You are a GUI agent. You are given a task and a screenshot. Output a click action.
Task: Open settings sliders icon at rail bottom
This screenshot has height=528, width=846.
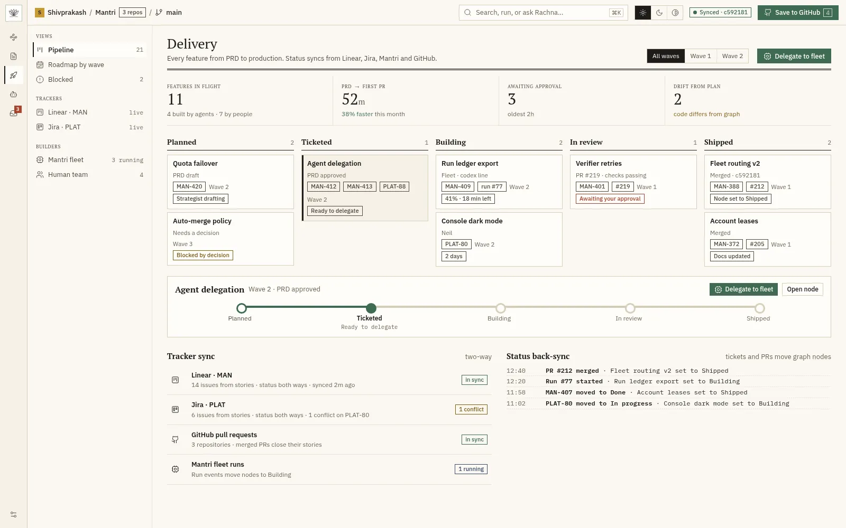coord(14,514)
